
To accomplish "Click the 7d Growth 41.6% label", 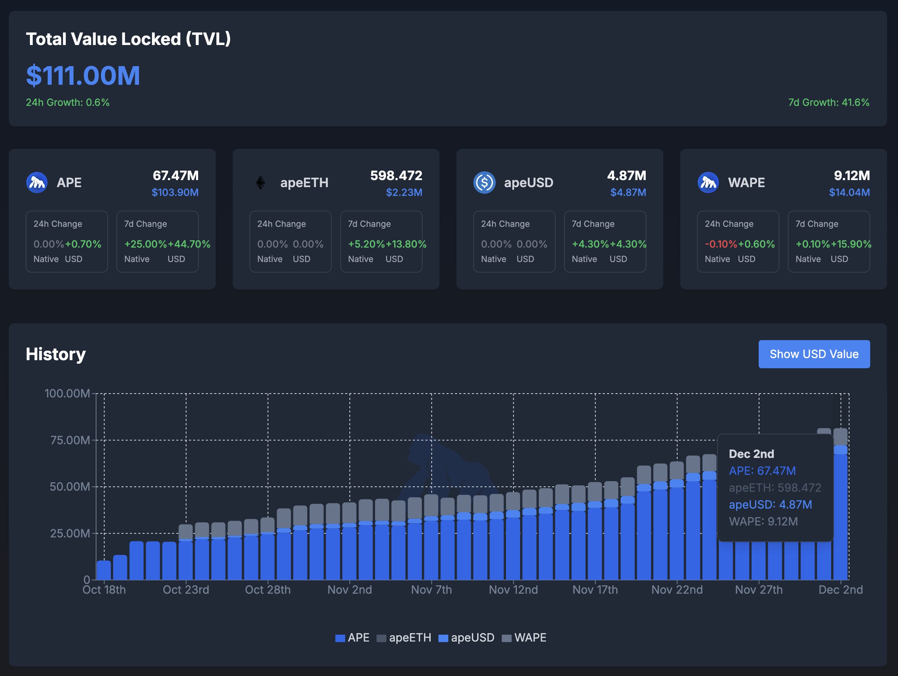I will pyautogui.click(x=829, y=102).
